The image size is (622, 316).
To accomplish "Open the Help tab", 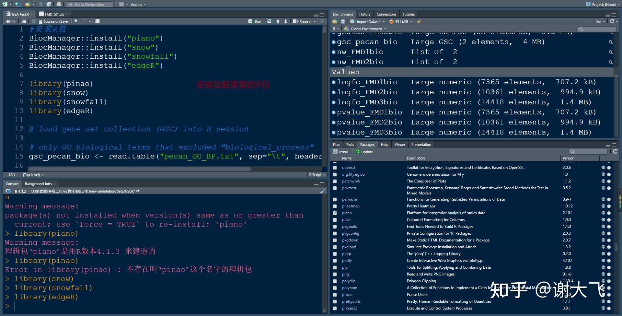I will [x=385, y=145].
